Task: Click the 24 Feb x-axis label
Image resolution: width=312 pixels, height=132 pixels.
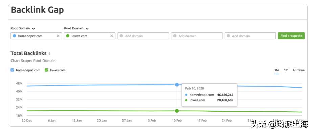Action: (x=227, y=120)
